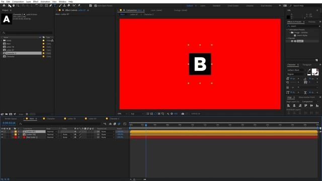Open the track matte dropdown for Letter TR
Image resolution: width=322 pixels, height=181 pixels.
tap(67, 134)
